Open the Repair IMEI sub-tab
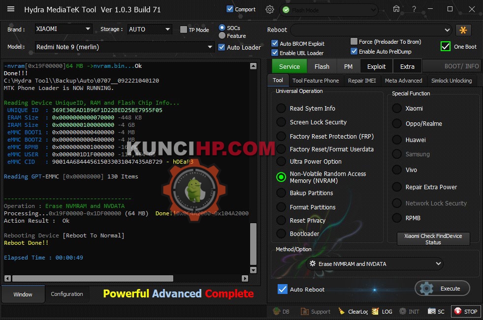This screenshot has width=483, height=320. pos(361,81)
